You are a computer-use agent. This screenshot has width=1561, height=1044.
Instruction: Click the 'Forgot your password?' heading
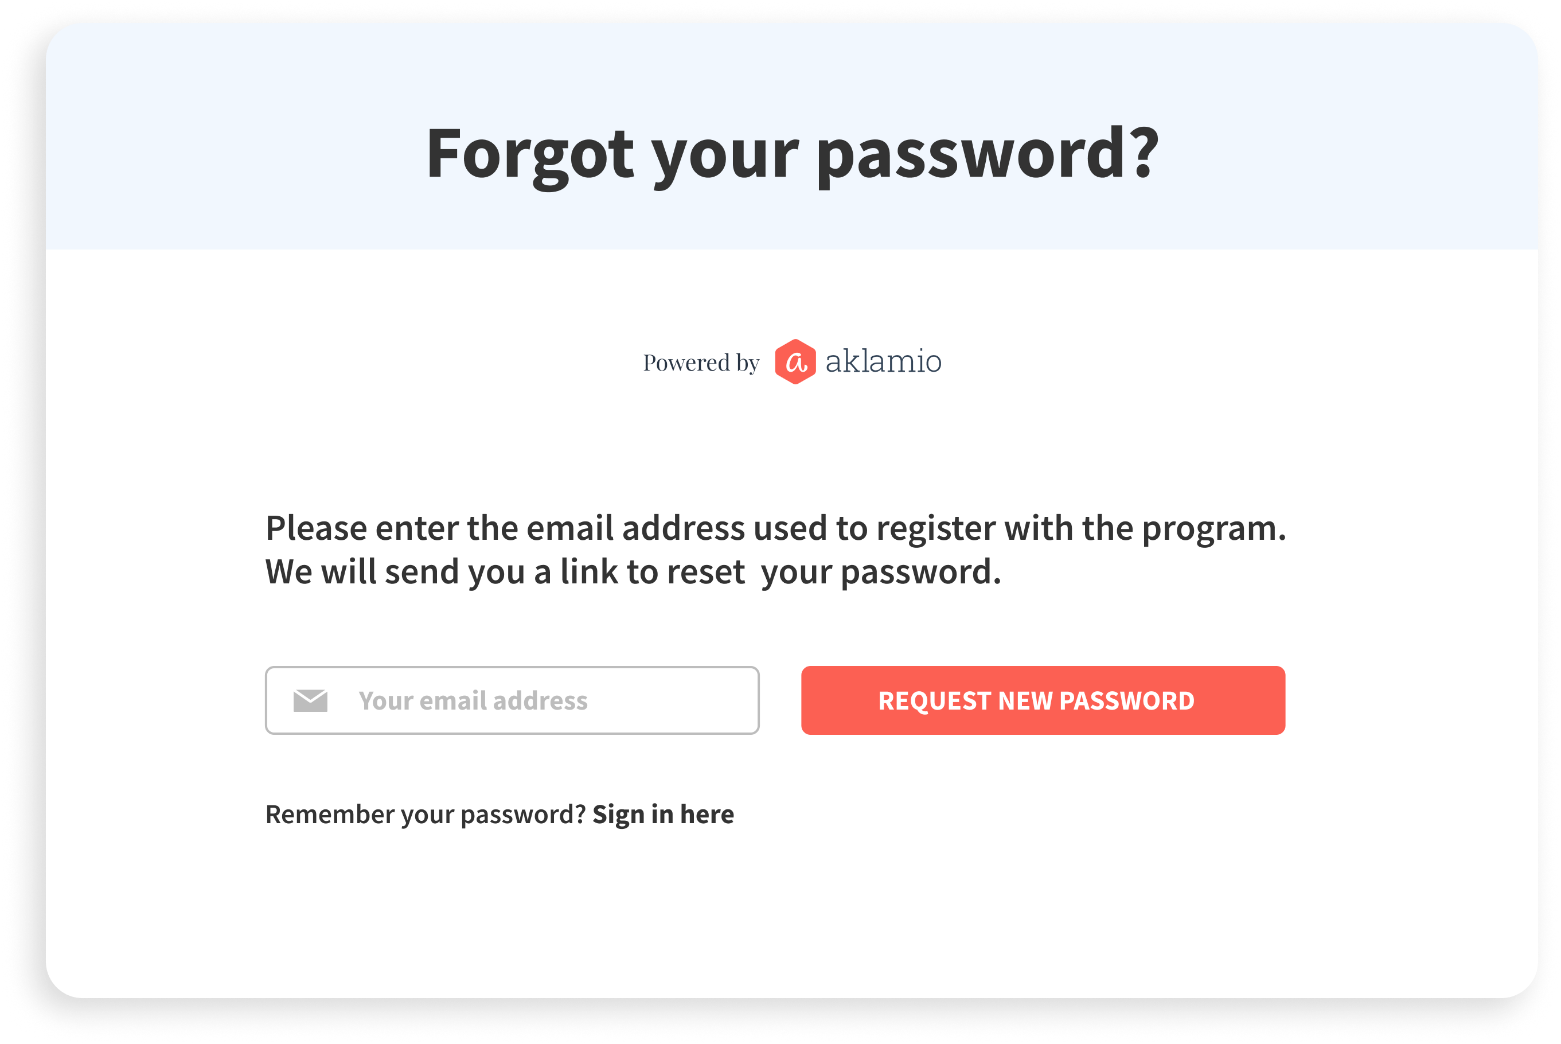[x=792, y=154]
